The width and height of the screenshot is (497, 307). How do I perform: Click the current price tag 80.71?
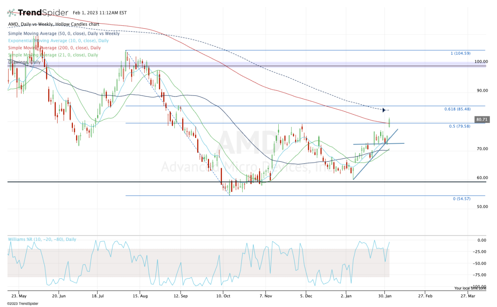click(x=481, y=119)
